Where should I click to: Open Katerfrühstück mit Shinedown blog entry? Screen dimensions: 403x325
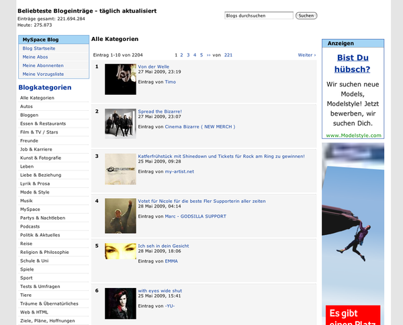coord(221,156)
